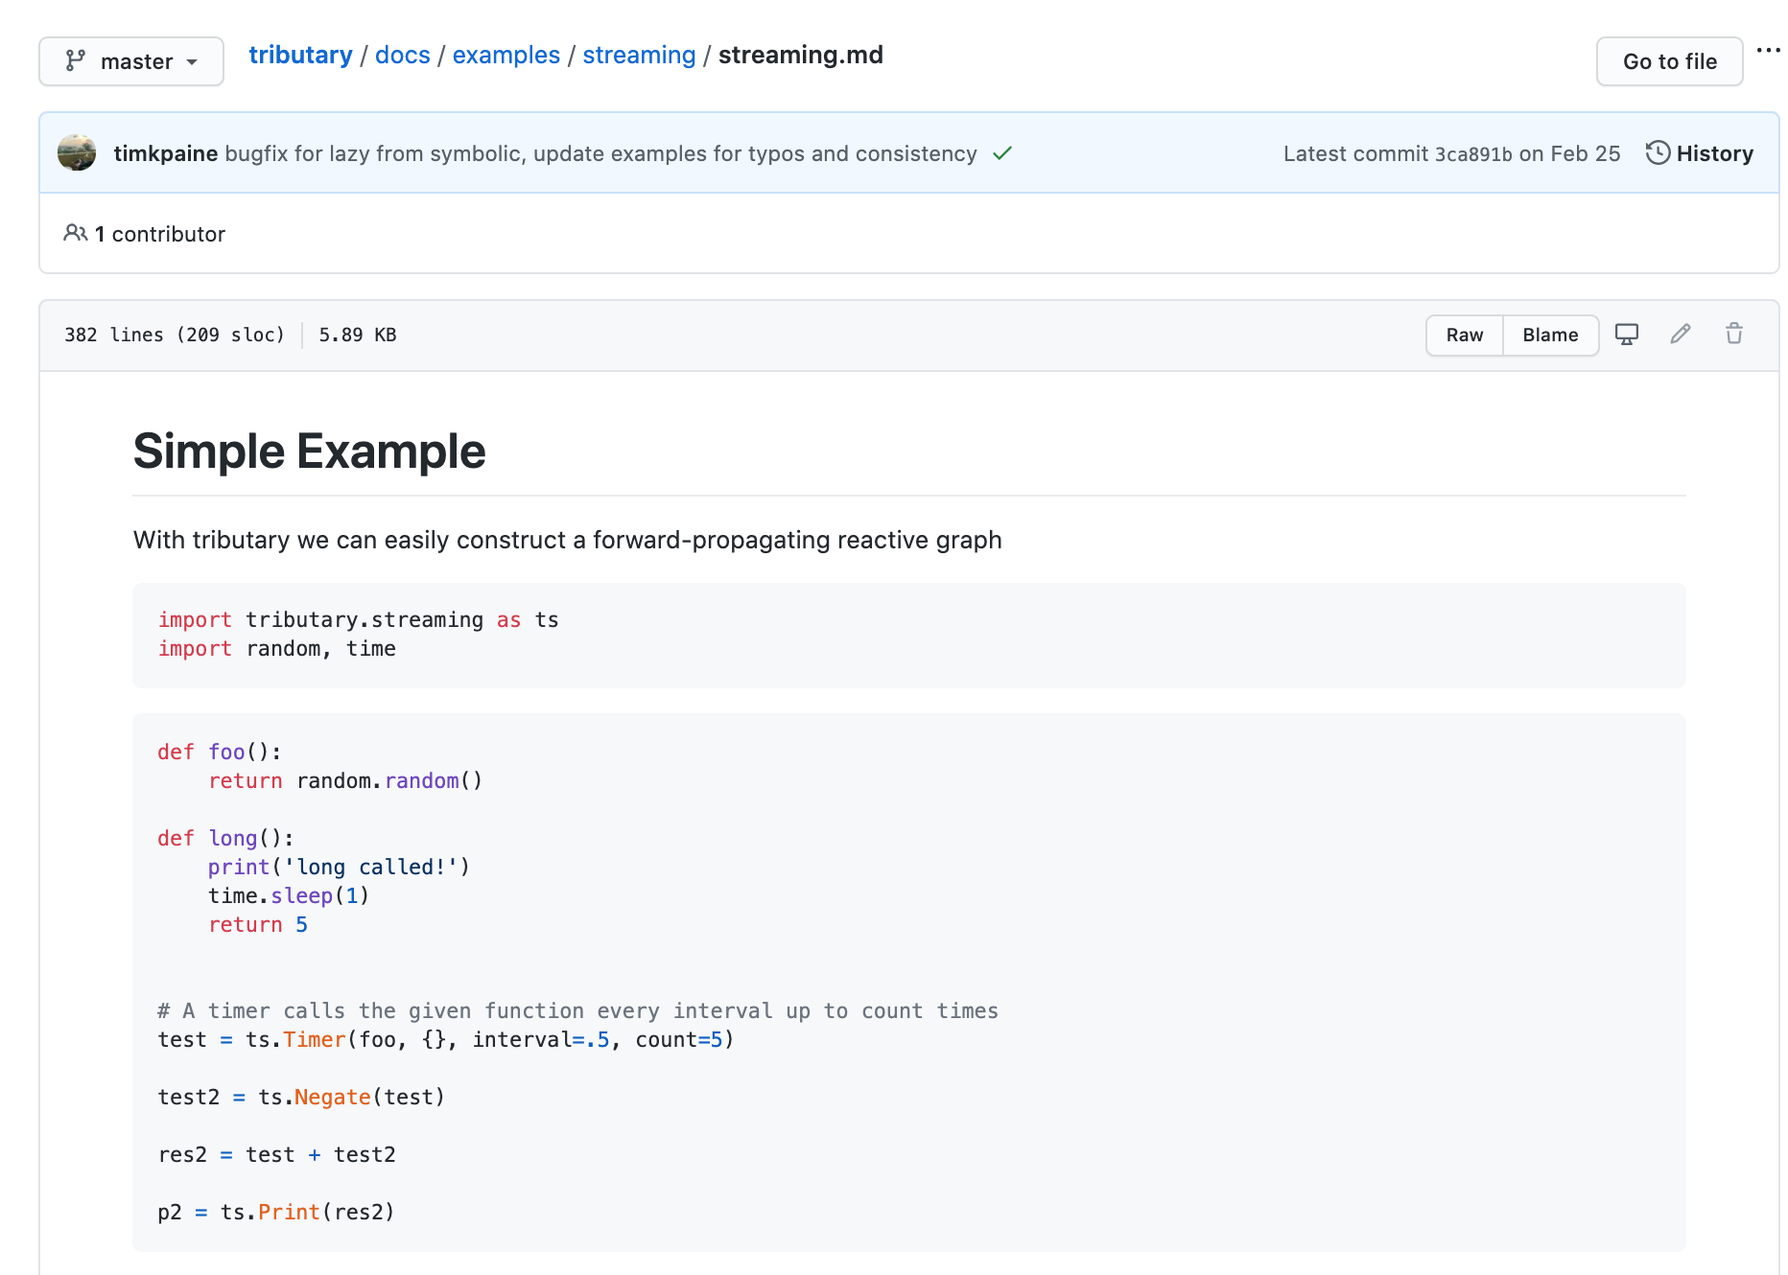Click the 1 contributor label
This screenshot has width=1788, height=1275.
145,234
